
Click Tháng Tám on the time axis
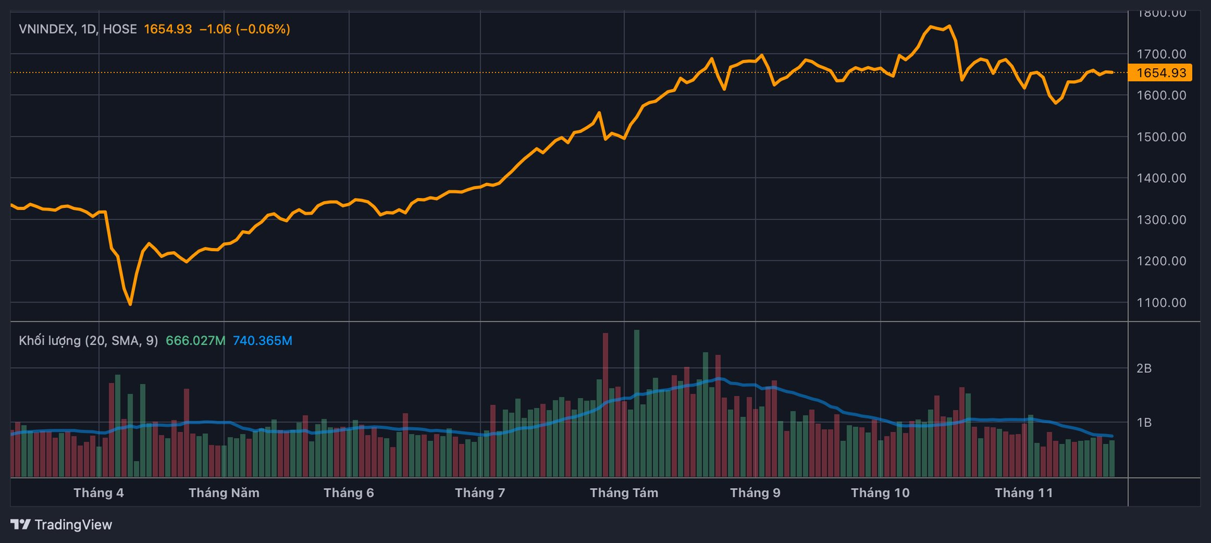(624, 493)
